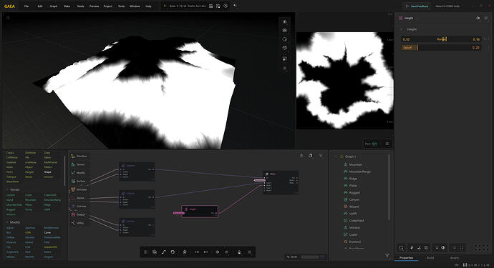
Task: Switch to the Build tab
Action: (430, 258)
